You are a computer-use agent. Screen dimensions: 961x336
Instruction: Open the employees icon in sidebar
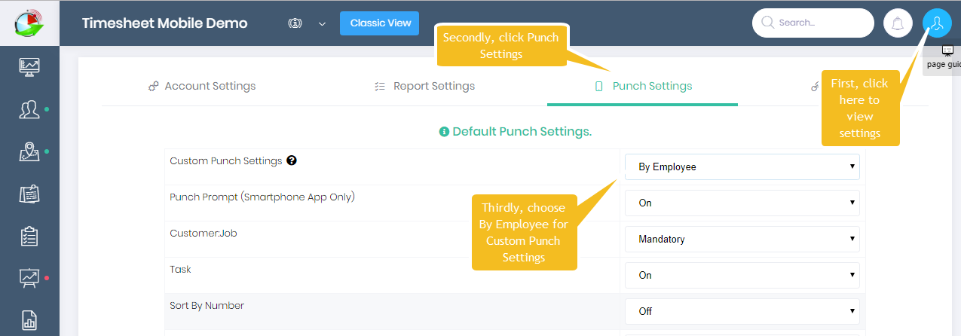click(29, 109)
